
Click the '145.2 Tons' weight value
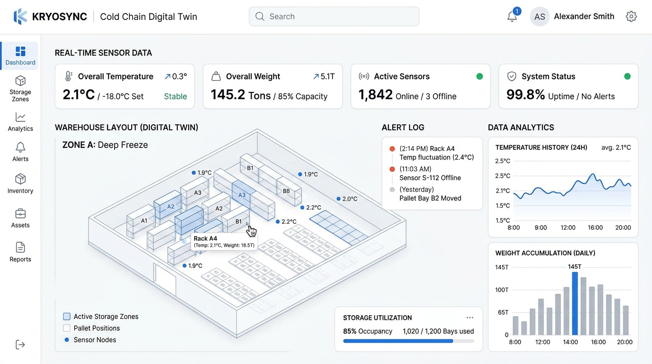click(x=241, y=95)
